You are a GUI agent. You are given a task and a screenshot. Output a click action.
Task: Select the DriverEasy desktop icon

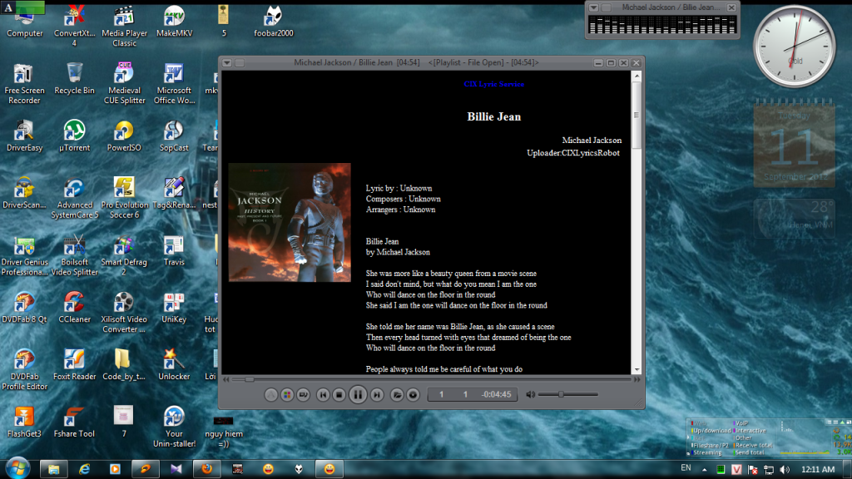click(24, 136)
